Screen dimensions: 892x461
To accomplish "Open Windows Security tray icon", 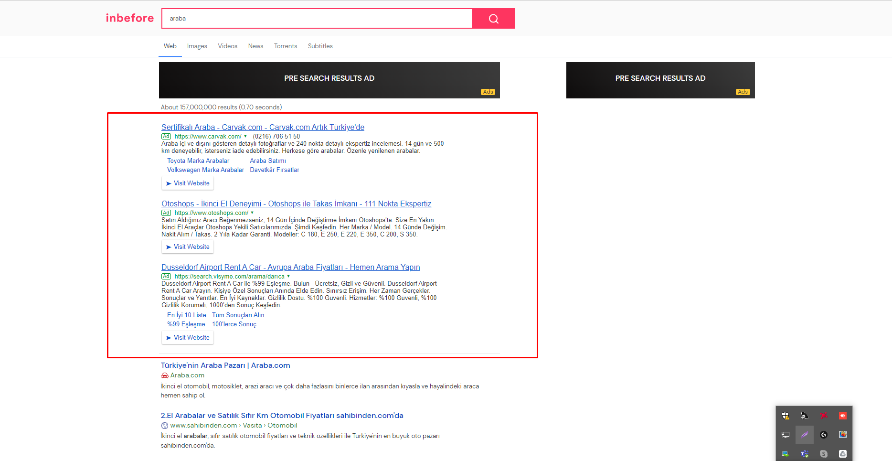I will pyautogui.click(x=786, y=416).
